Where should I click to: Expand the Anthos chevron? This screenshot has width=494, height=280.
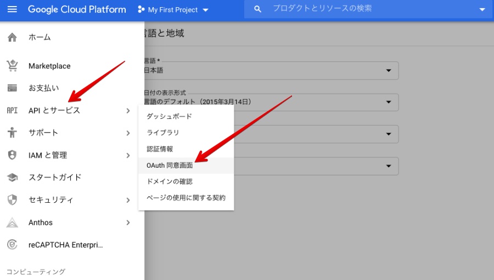[128, 222]
